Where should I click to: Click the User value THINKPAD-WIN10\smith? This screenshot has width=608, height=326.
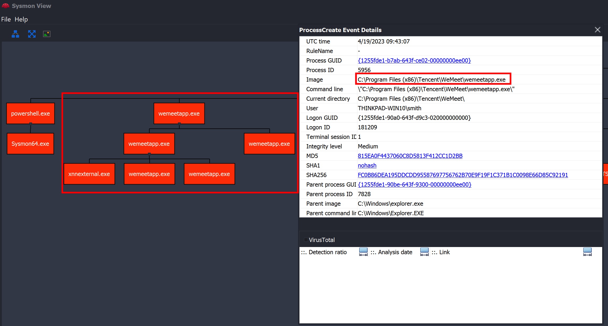389,108
